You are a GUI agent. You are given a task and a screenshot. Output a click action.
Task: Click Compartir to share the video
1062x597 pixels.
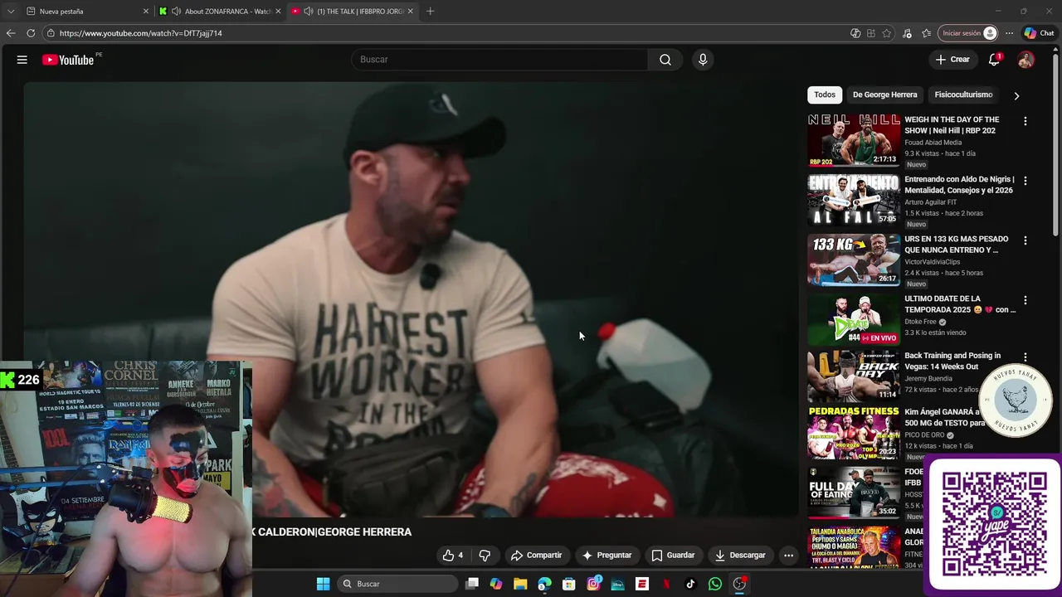[x=536, y=556]
